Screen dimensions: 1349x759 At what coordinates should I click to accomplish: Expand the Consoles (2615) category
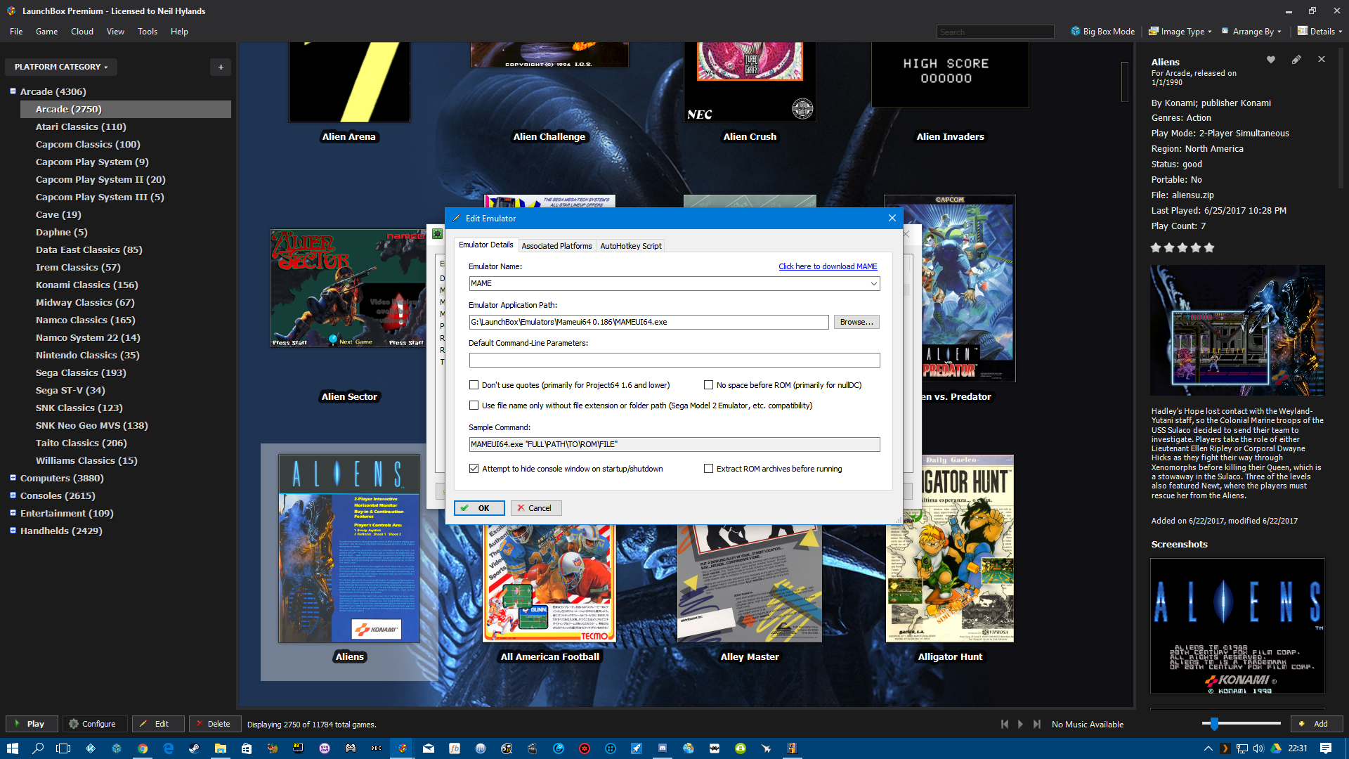(x=13, y=495)
